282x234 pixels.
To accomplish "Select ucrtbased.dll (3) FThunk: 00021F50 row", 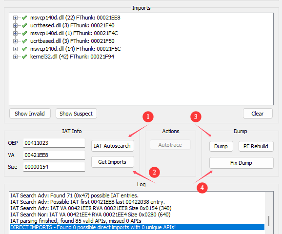I will pos(72,41).
